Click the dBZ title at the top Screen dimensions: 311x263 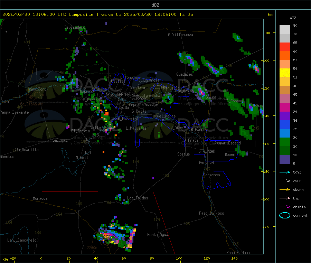[x=155, y=5]
